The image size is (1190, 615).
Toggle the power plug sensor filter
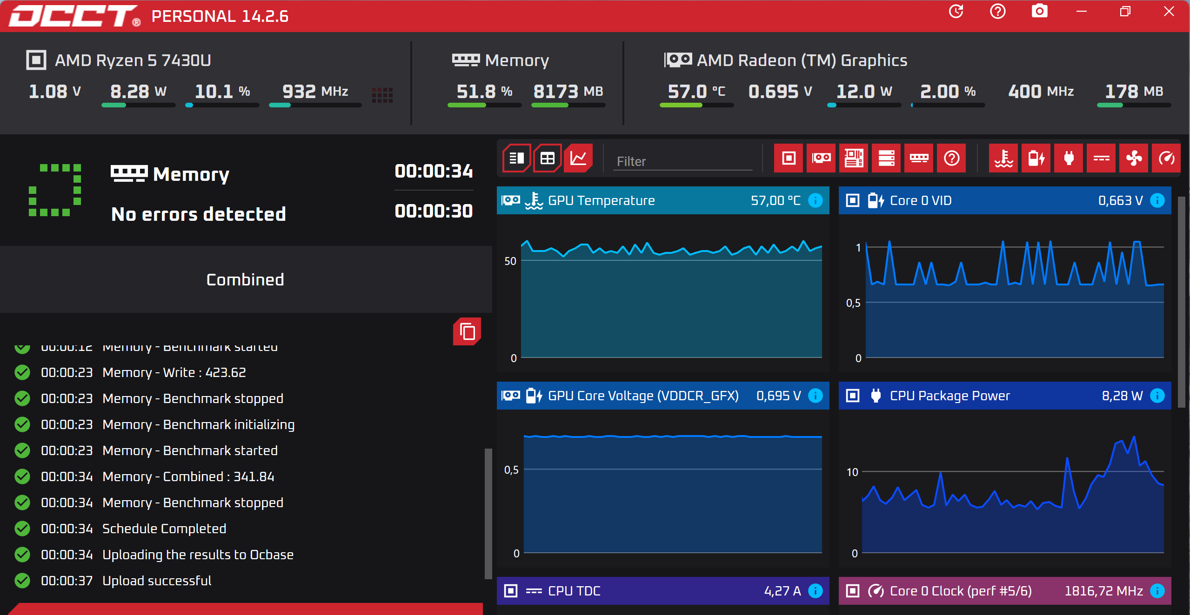click(1068, 159)
